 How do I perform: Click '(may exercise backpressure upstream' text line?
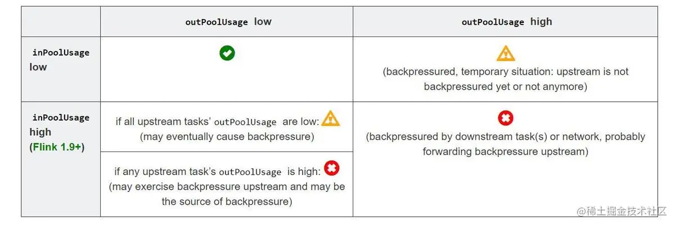227,186
